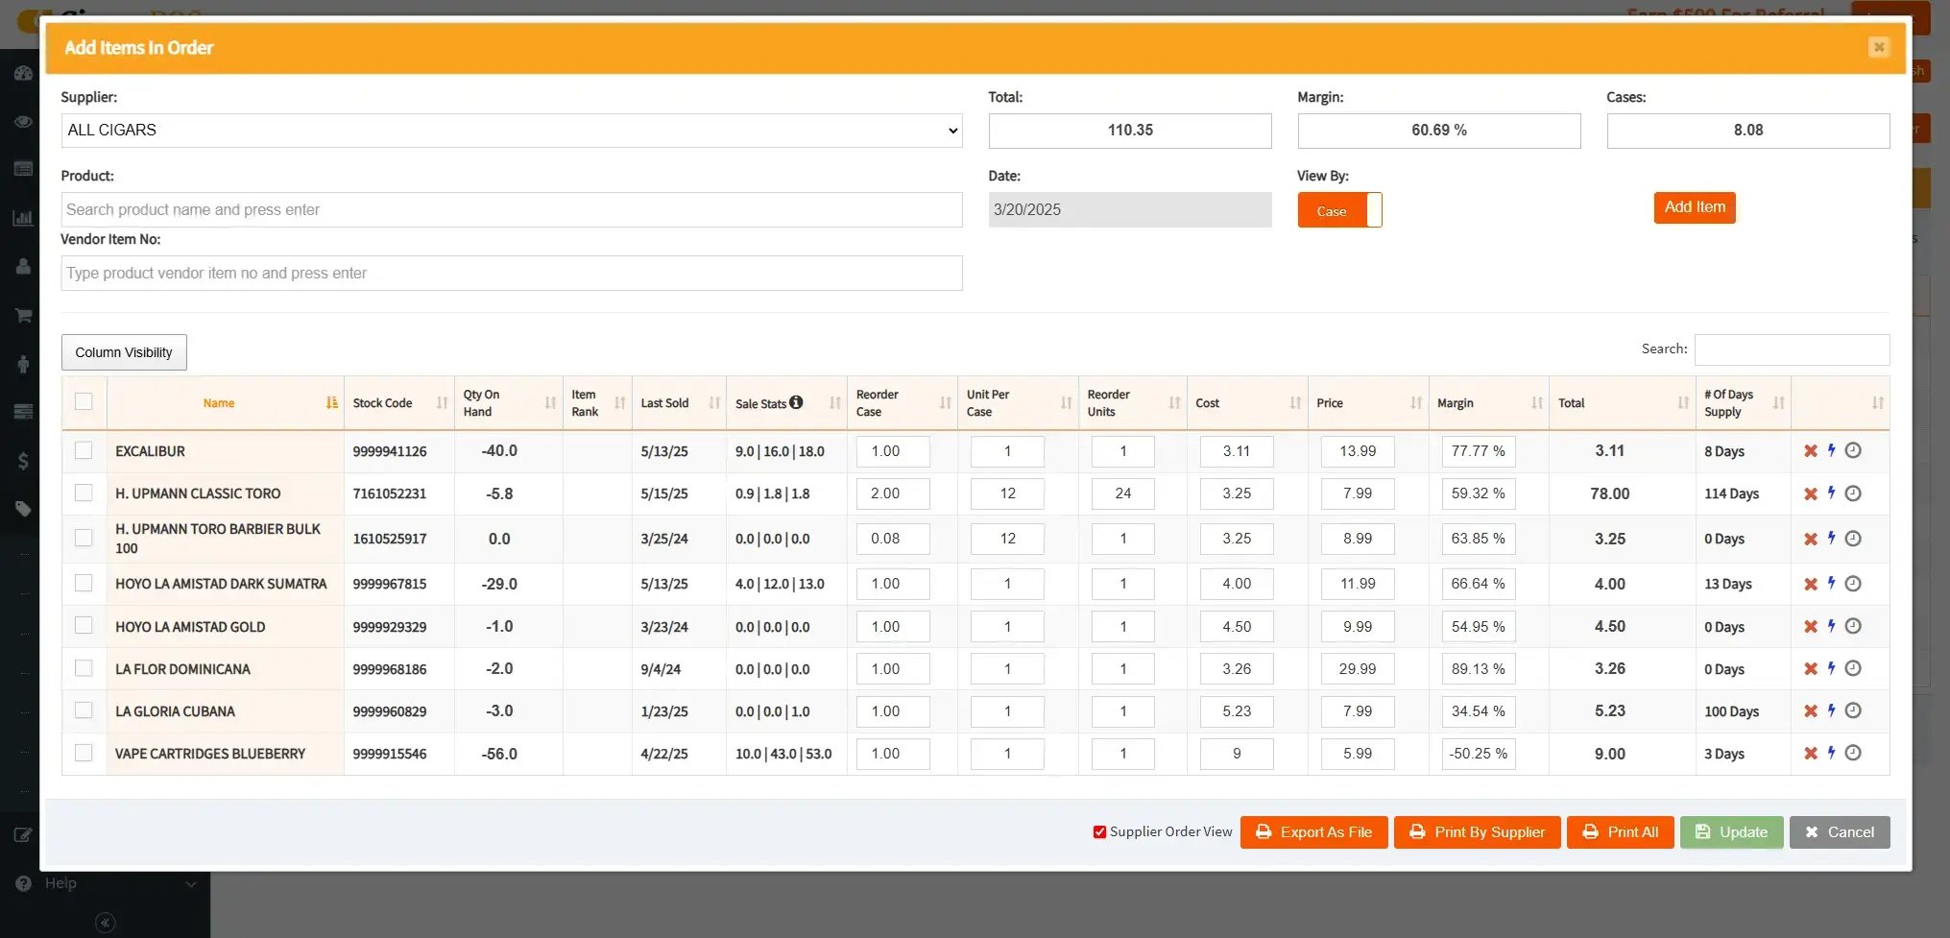Click the Sale Stats info icon

point(796,402)
